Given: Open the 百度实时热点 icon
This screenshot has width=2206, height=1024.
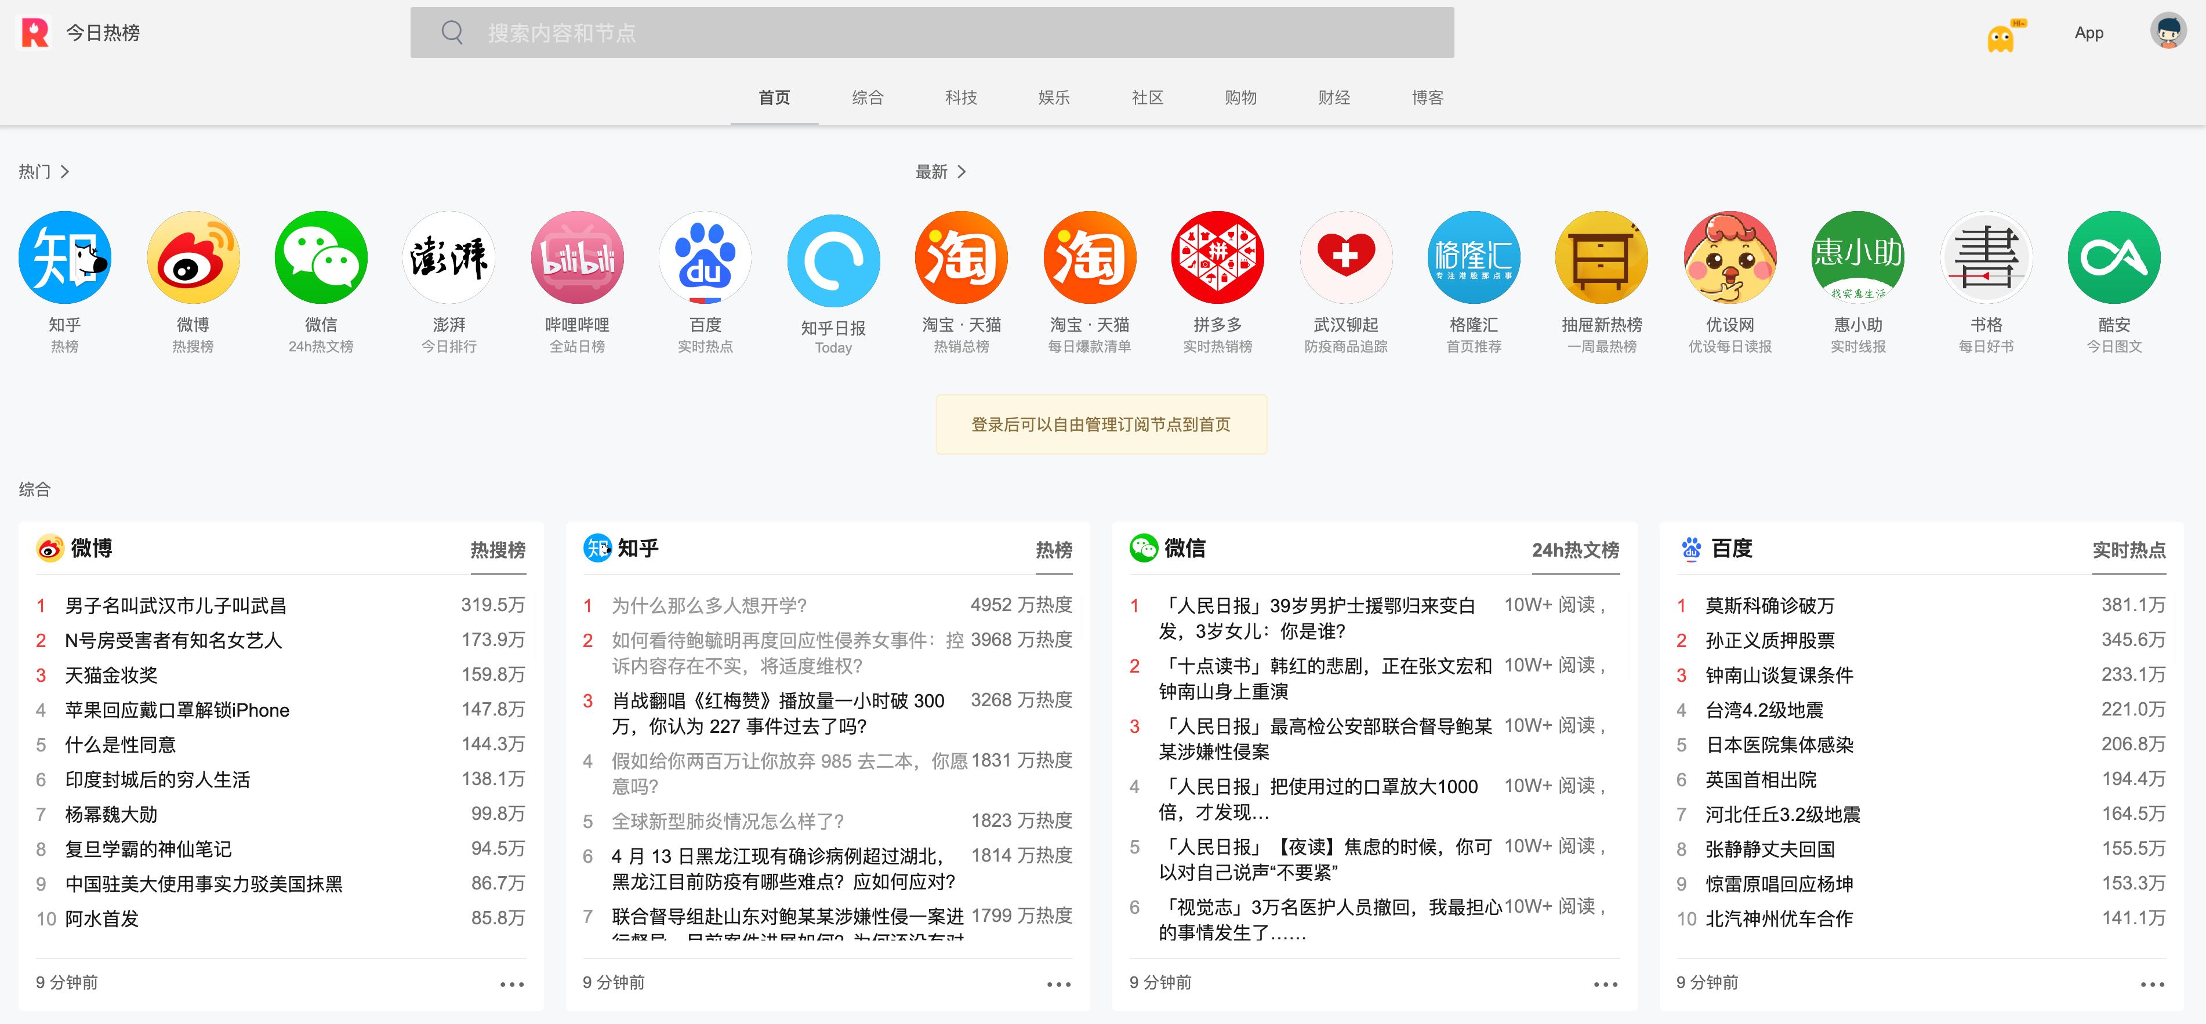Looking at the screenshot, I should point(704,256).
